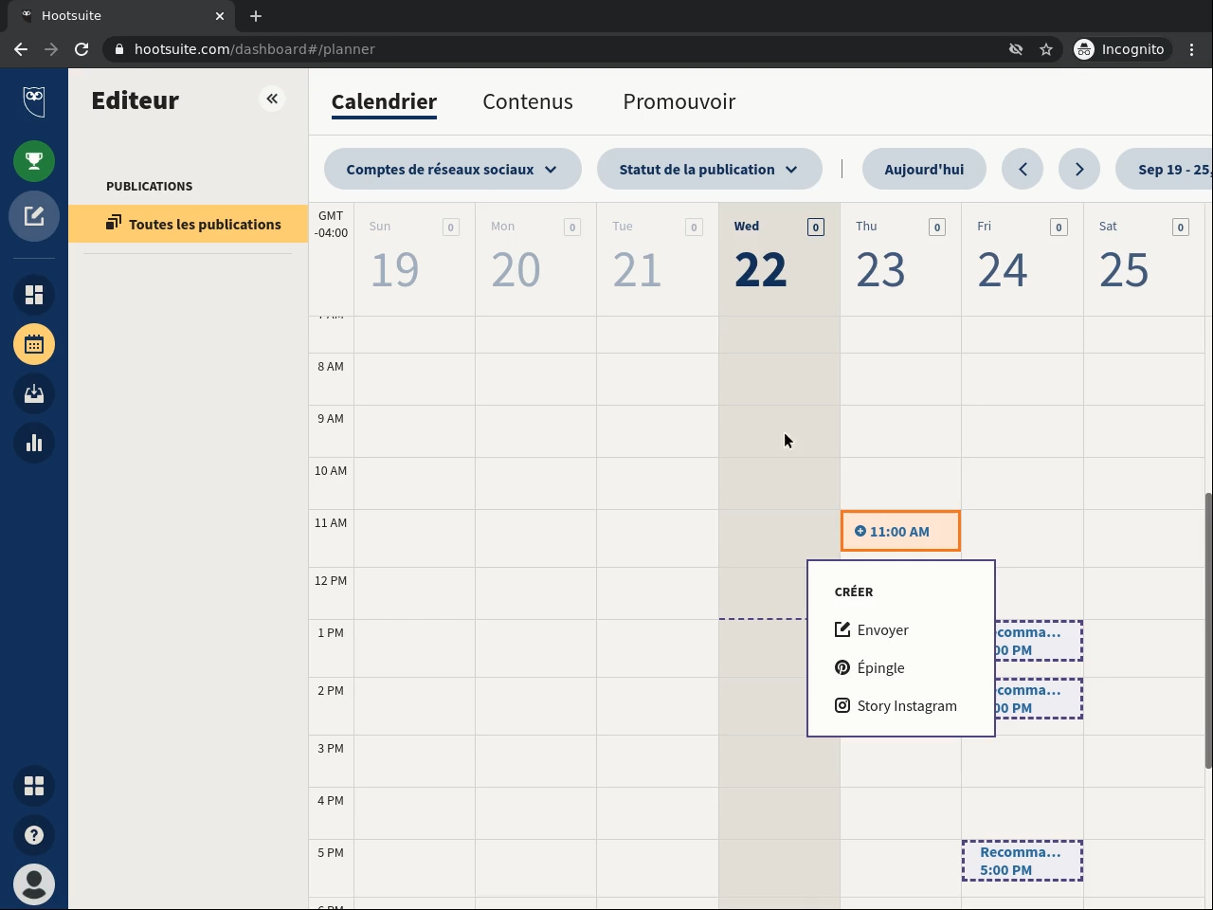Screen dimensions: 1213x910
Task: Click the third-party cookies blocked eye icon
Action: tap(1016, 49)
